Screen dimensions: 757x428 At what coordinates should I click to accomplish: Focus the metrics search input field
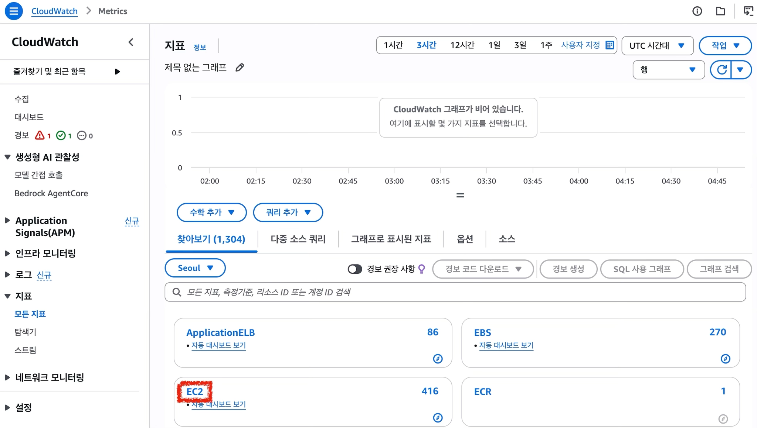455,292
